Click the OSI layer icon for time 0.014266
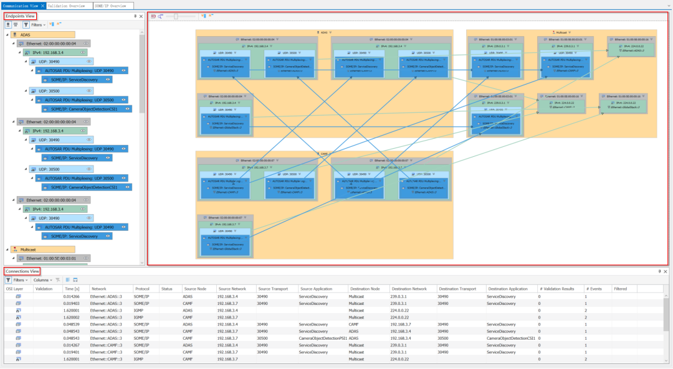 [x=19, y=297]
